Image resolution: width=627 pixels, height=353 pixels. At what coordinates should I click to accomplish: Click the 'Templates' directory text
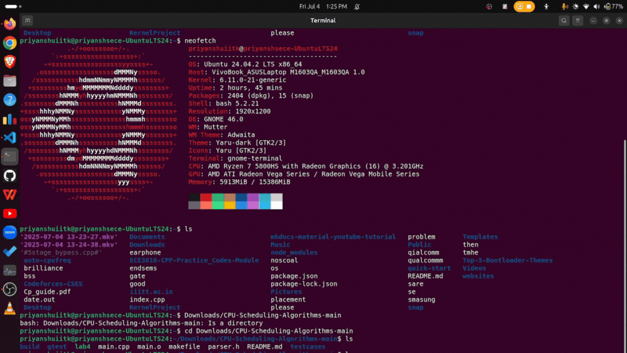(x=480, y=237)
